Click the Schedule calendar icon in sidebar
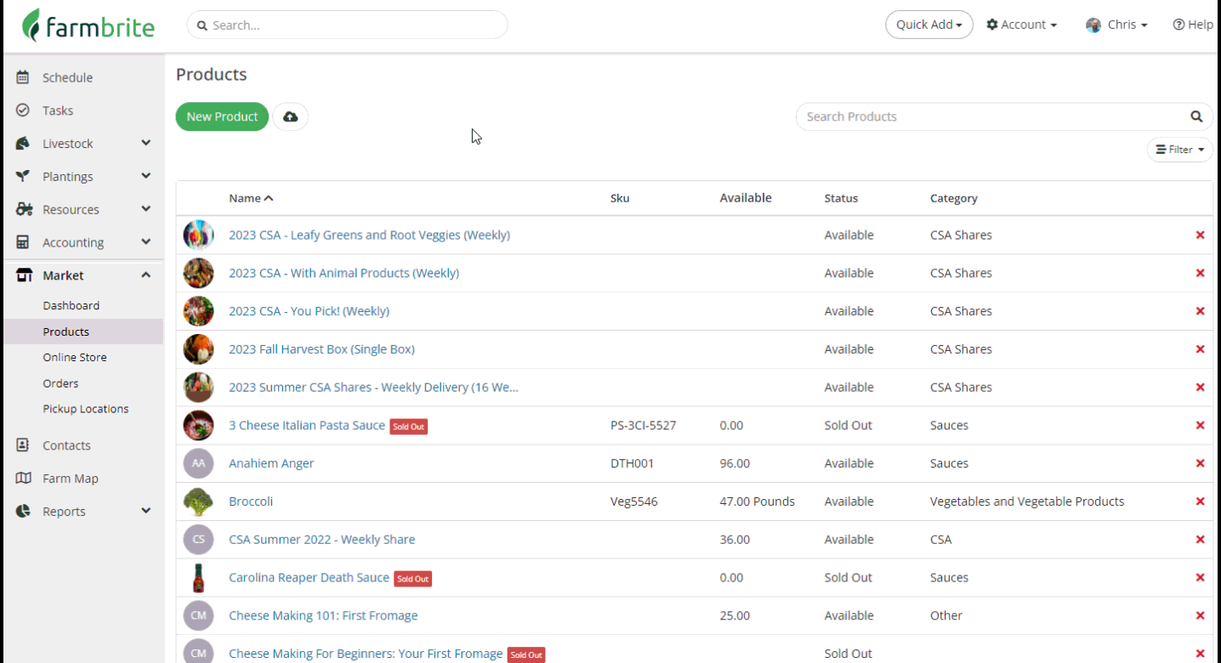 pos(23,77)
